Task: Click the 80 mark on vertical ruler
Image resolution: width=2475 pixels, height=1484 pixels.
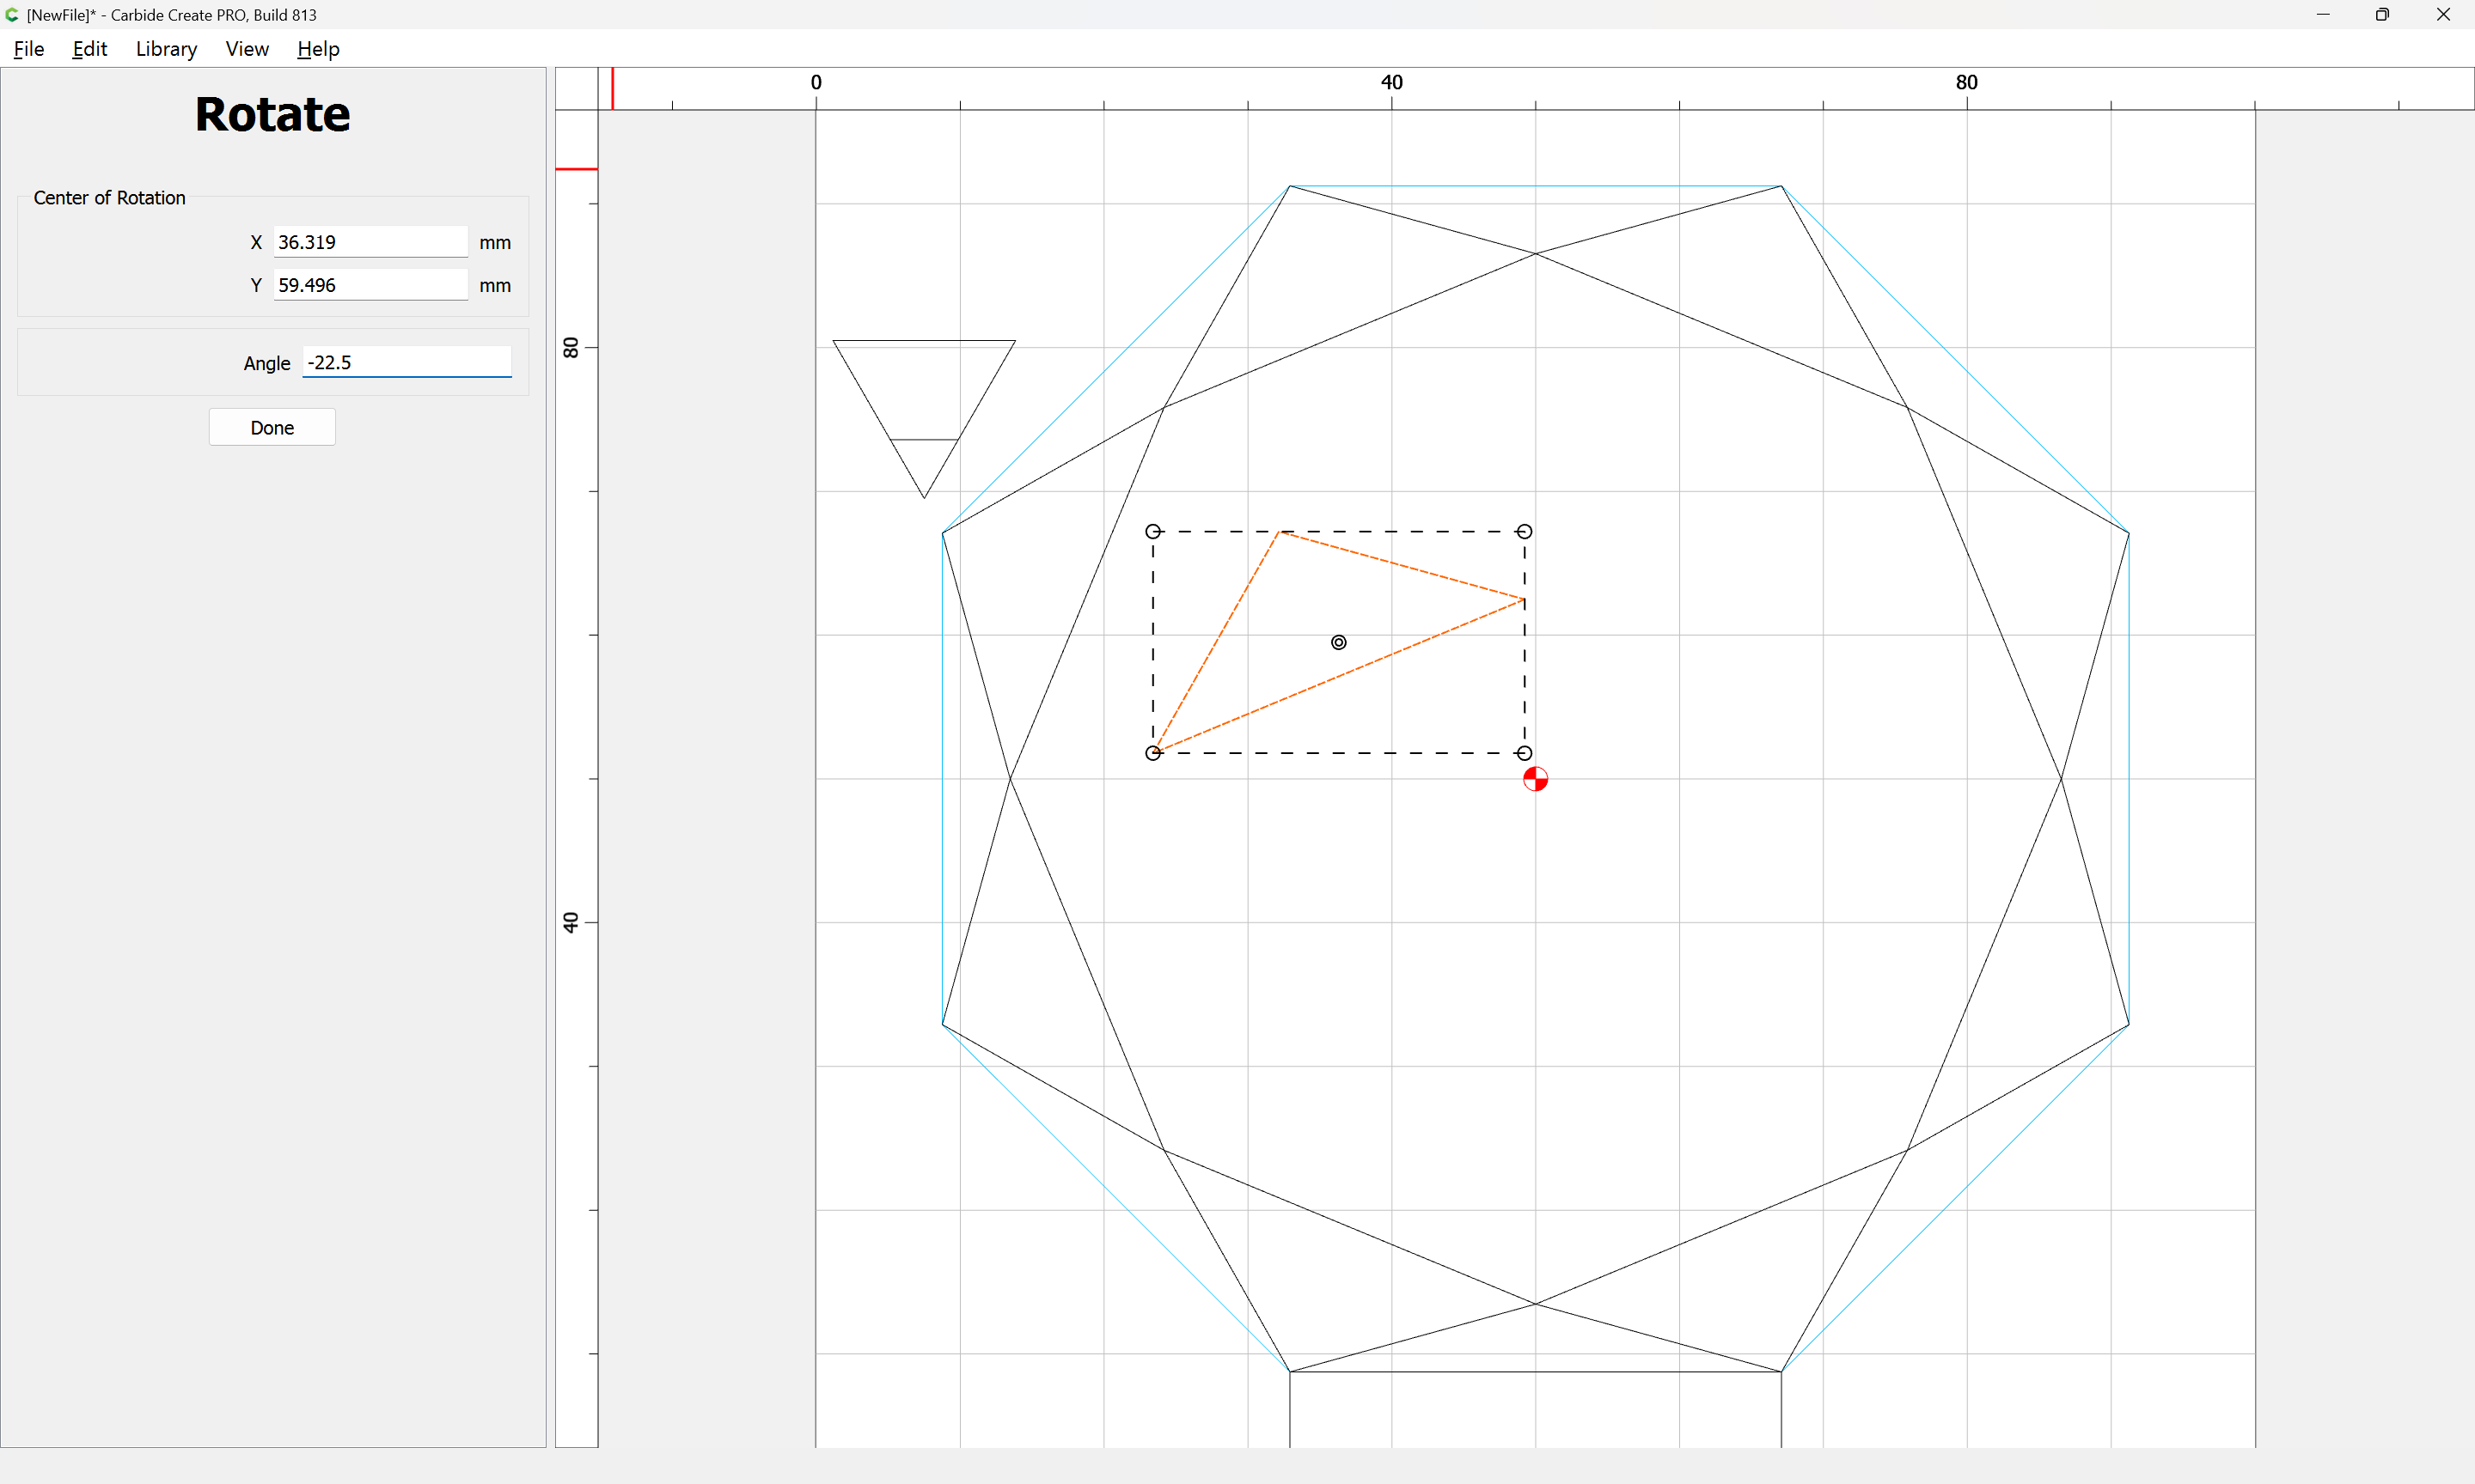Action: click(x=571, y=347)
